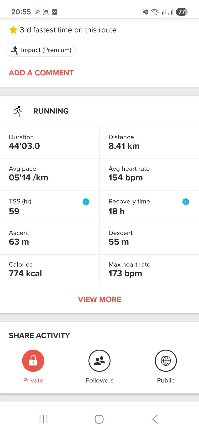Tap the Recovery time info icon

(x=186, y=201)
